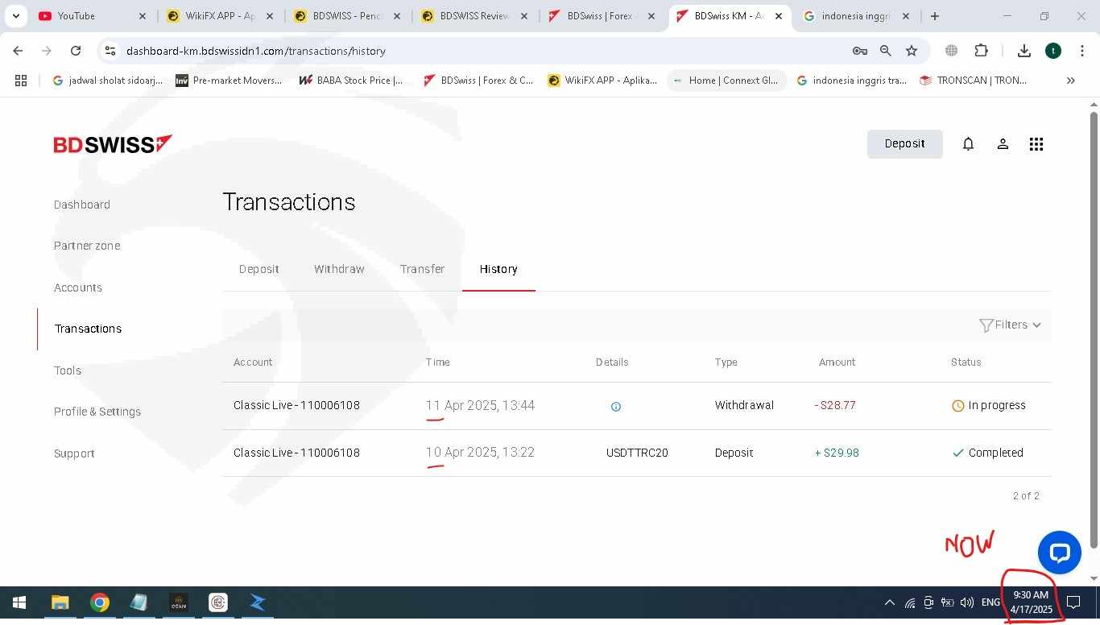Open the notifications bell icon
Viewport: 1100px width, 625px height.
(968, 144)
